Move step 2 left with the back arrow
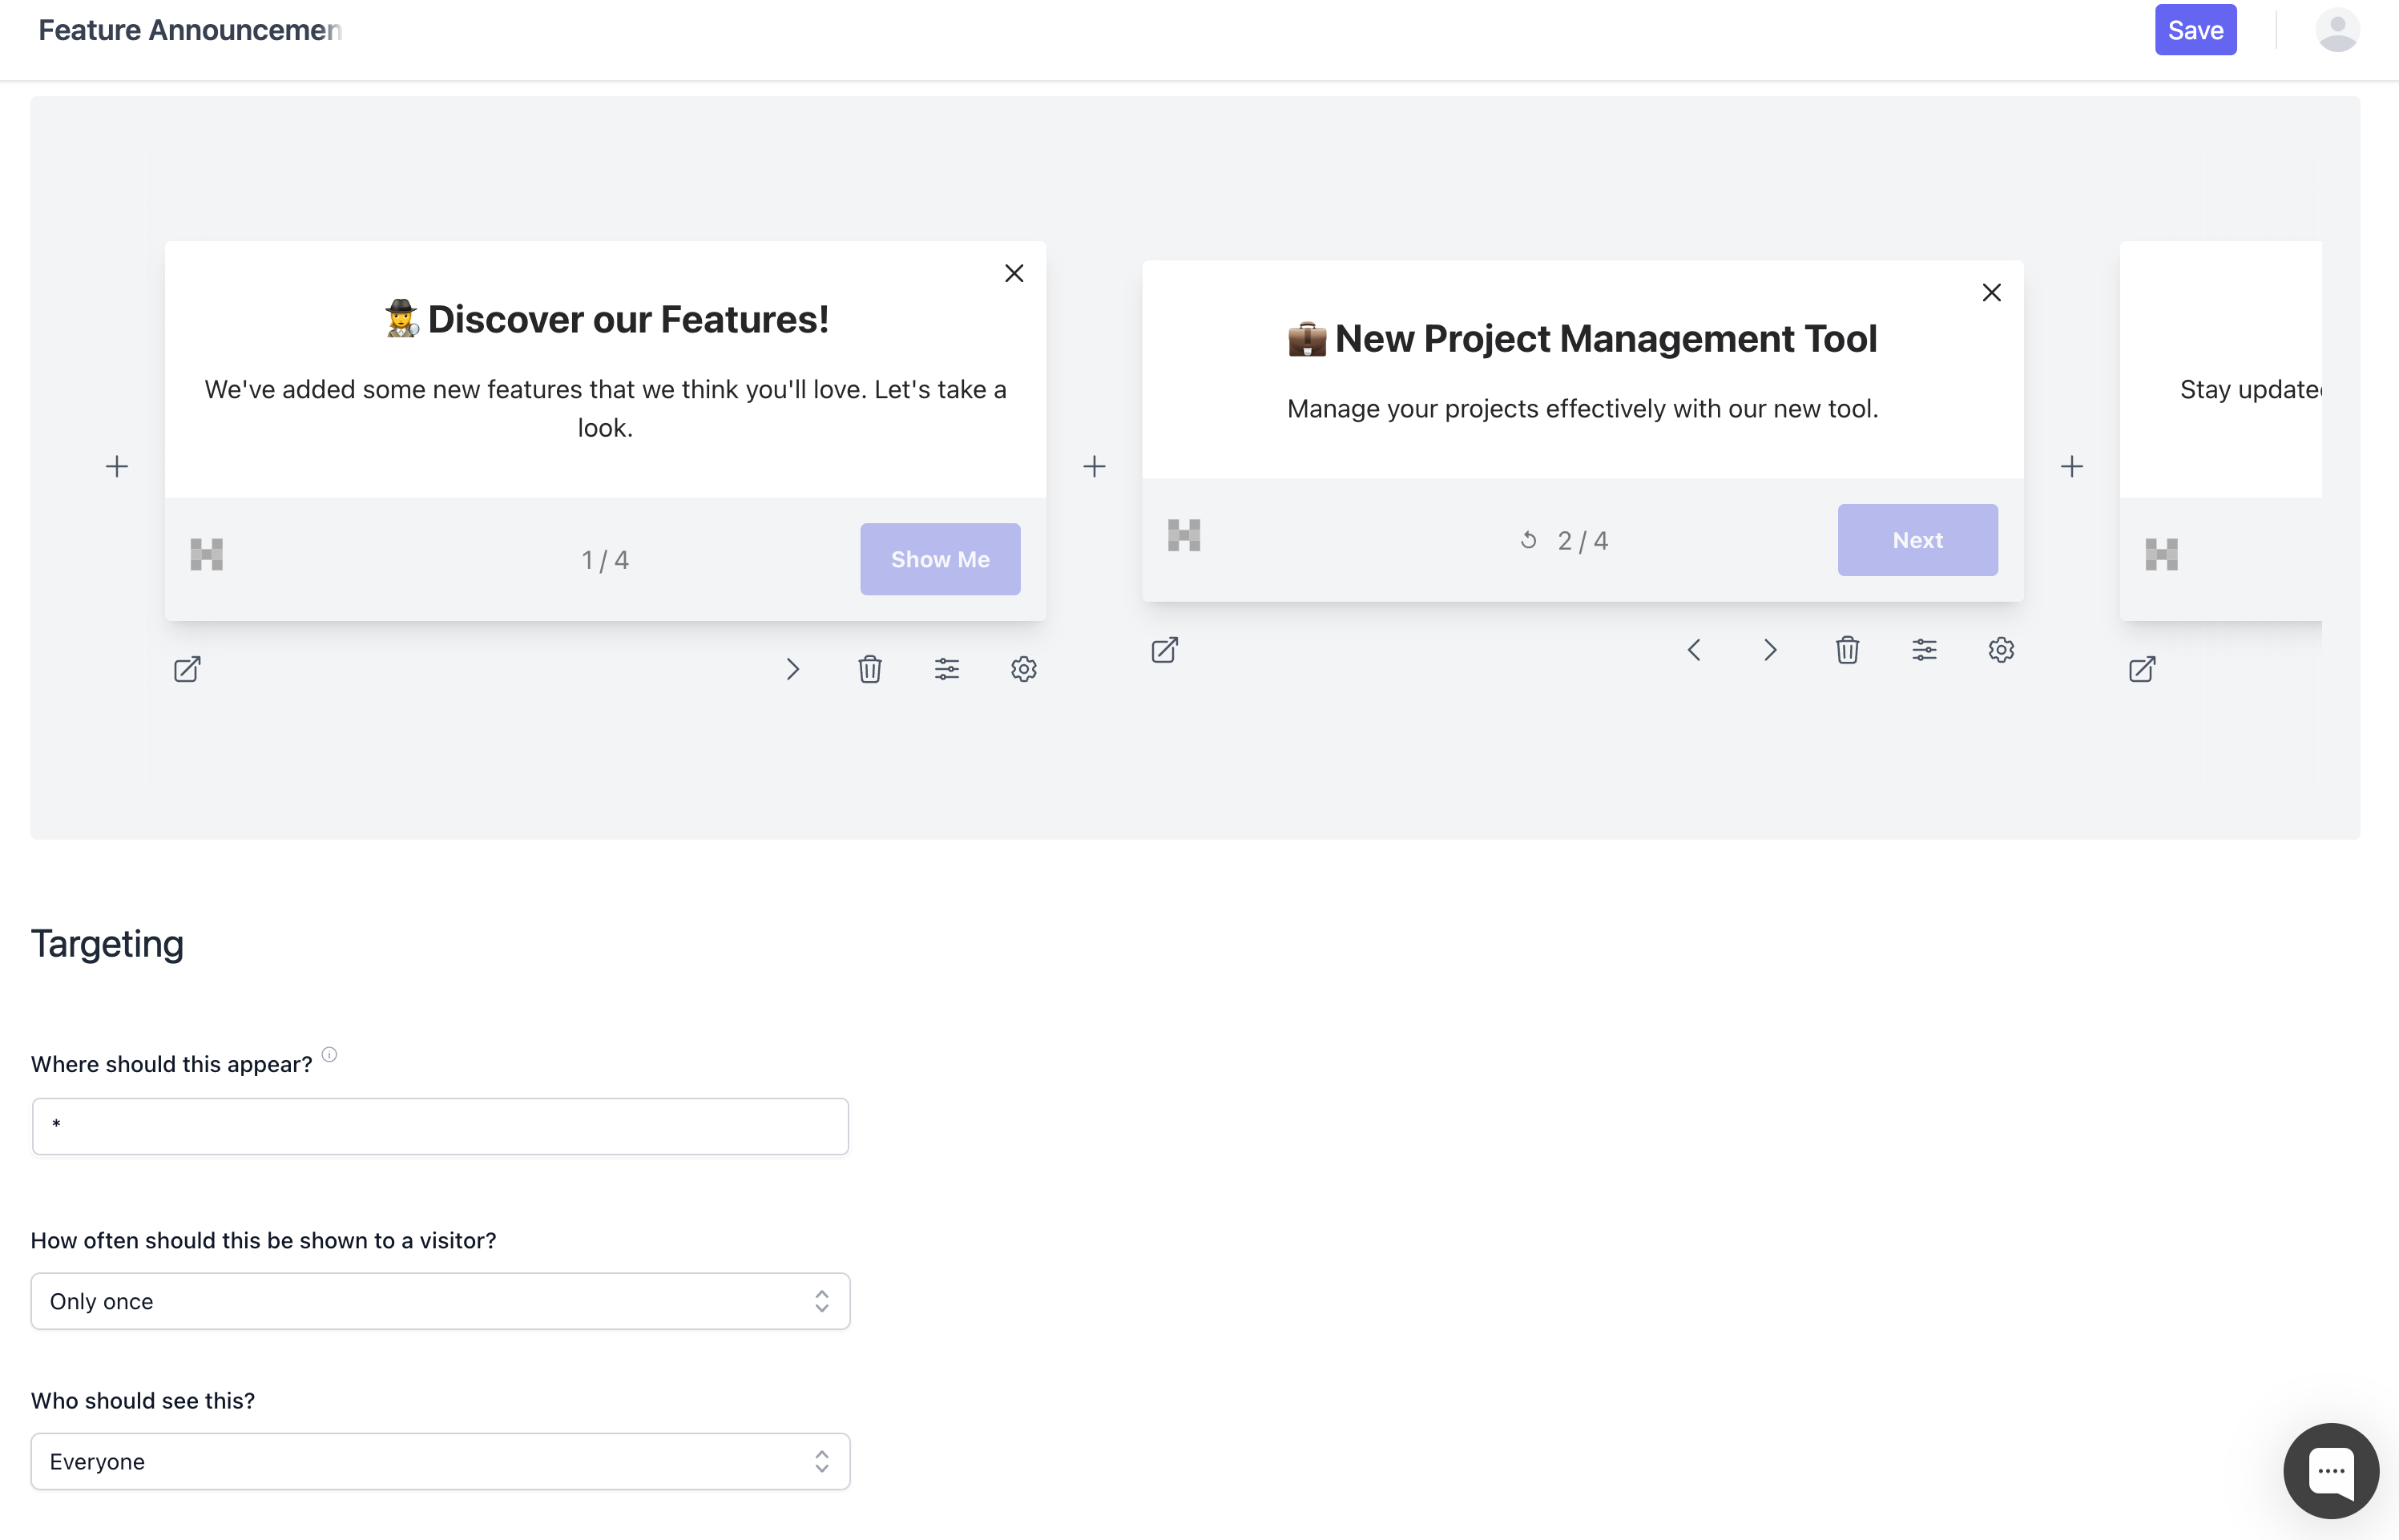This screenshot has width=2399, height=1540. pyautogui.click(x=1693, y=650)
